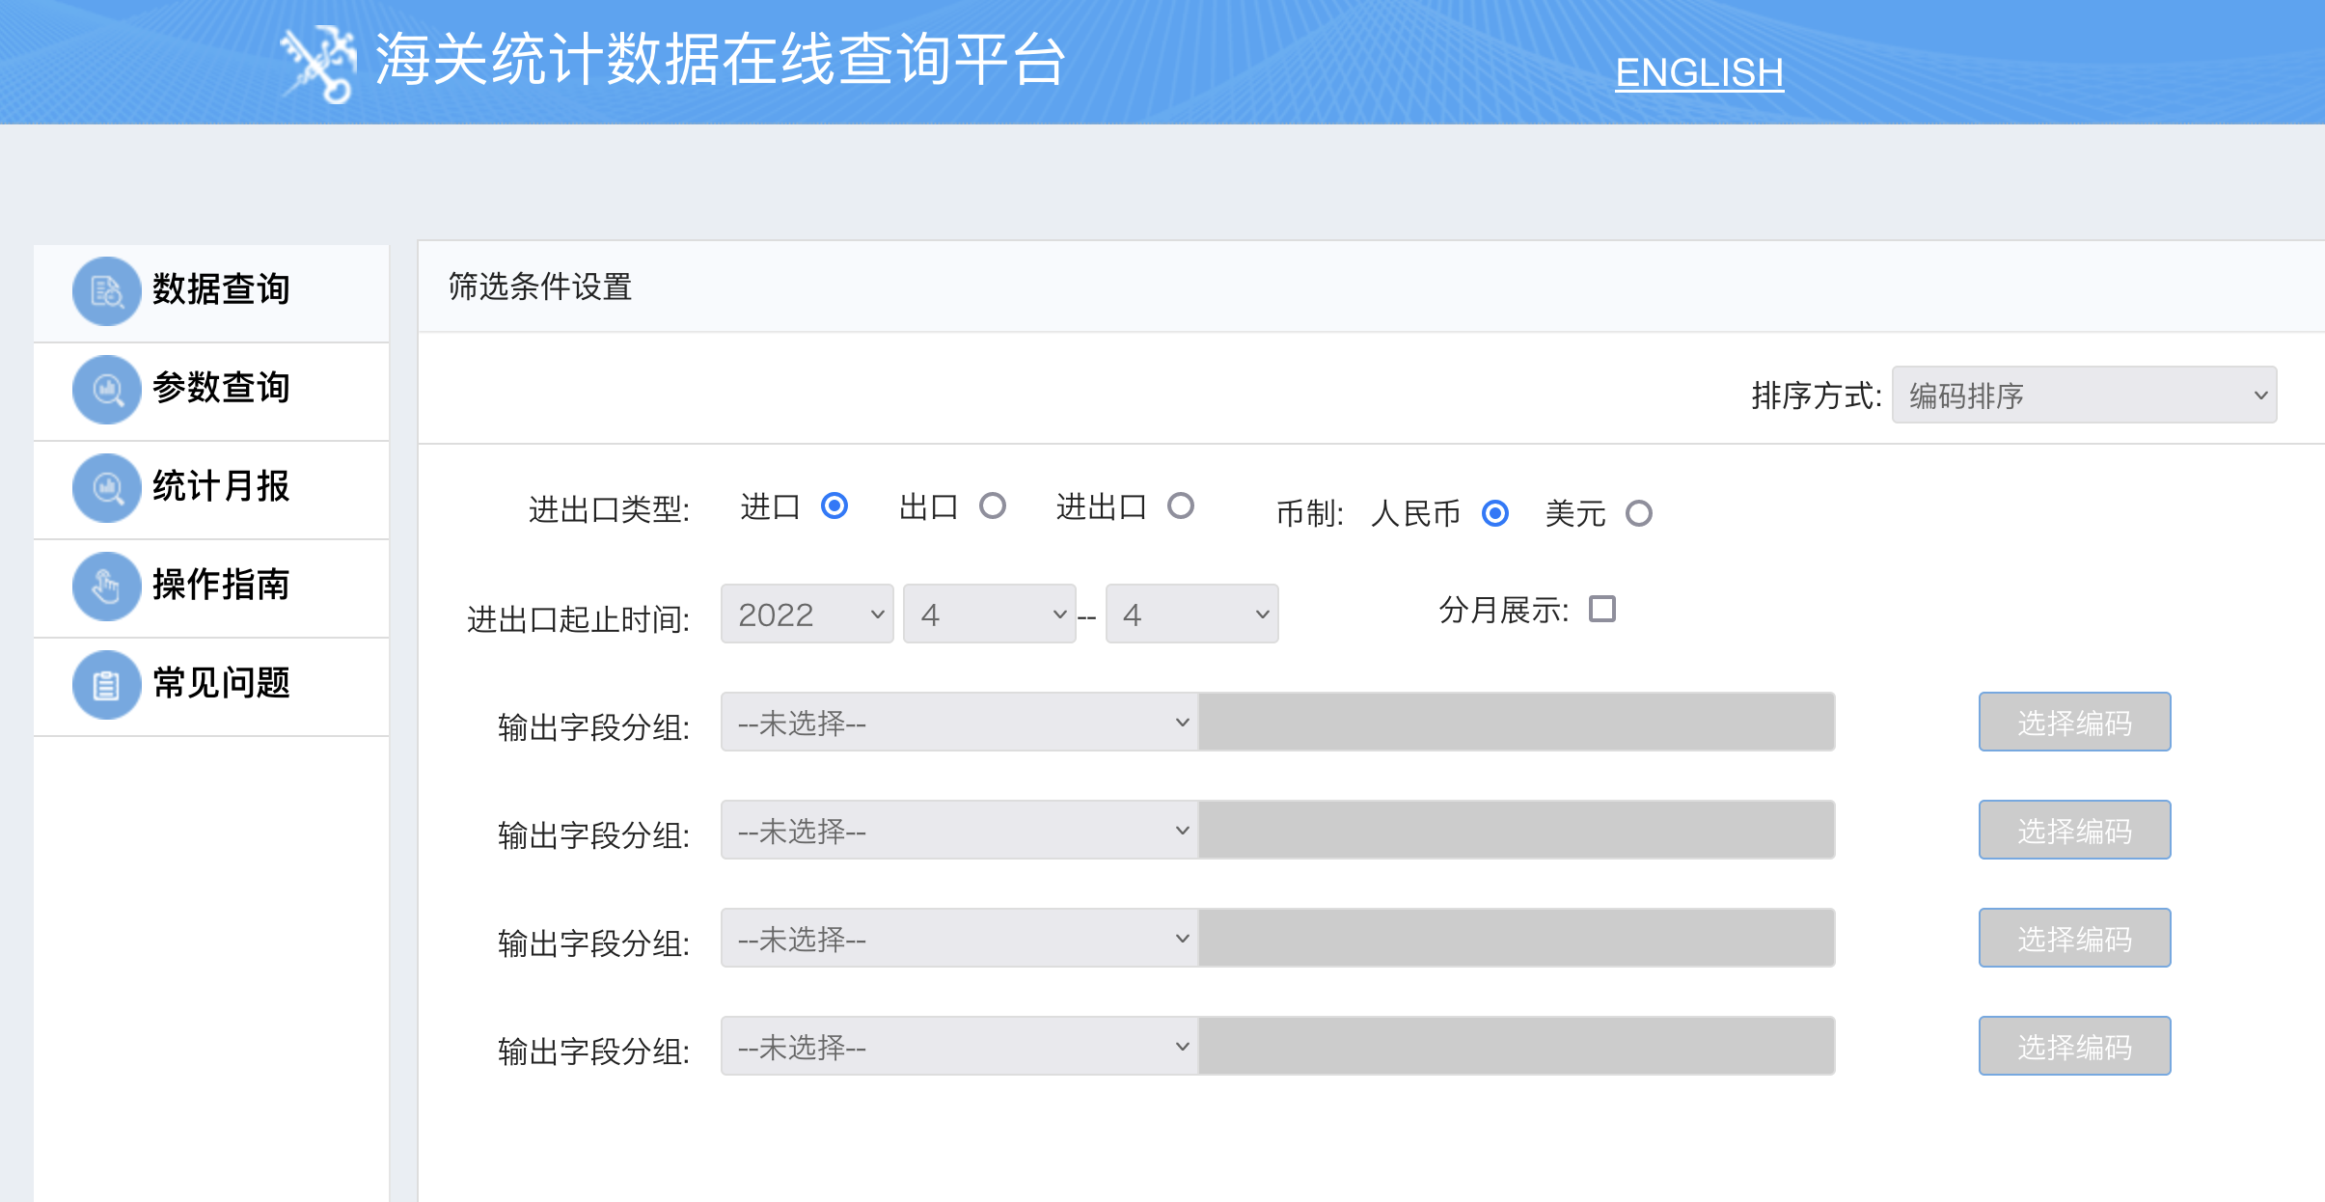Click the last 选择编码 button
Screen dimensions: 2325x1202
[2074, 1046]
